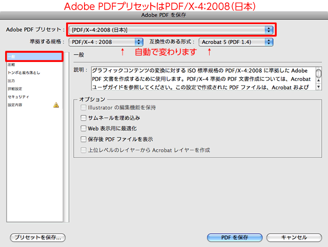This screenshot has height=247, width=328.
Task: Open the Adobe PDF プリセット dropdown
Action: (171, 30)
